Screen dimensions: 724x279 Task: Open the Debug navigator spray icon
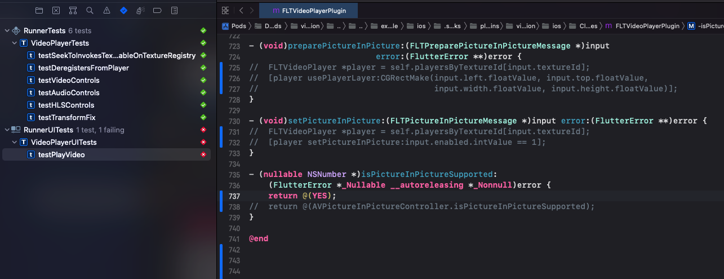point(140,11)
